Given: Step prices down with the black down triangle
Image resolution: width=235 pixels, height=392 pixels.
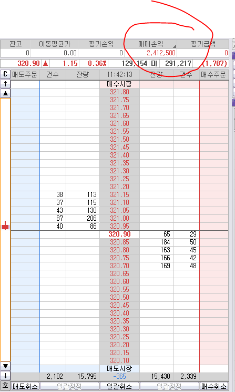Looking at the screenshot, I should pyautogui.click(x=5, y=366).
